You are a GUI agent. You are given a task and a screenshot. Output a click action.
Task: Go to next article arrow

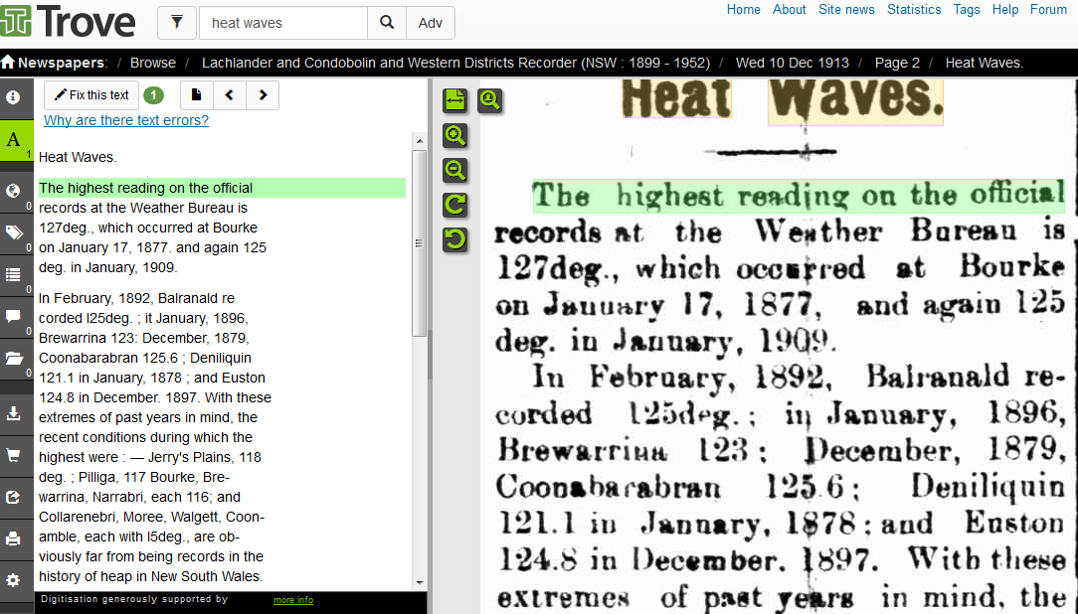point(263,95)
